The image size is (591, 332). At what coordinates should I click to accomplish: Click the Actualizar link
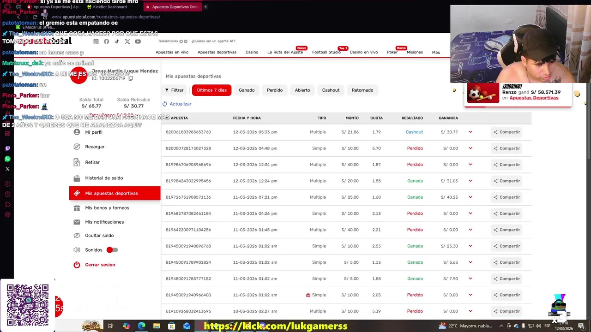[181, 104]
